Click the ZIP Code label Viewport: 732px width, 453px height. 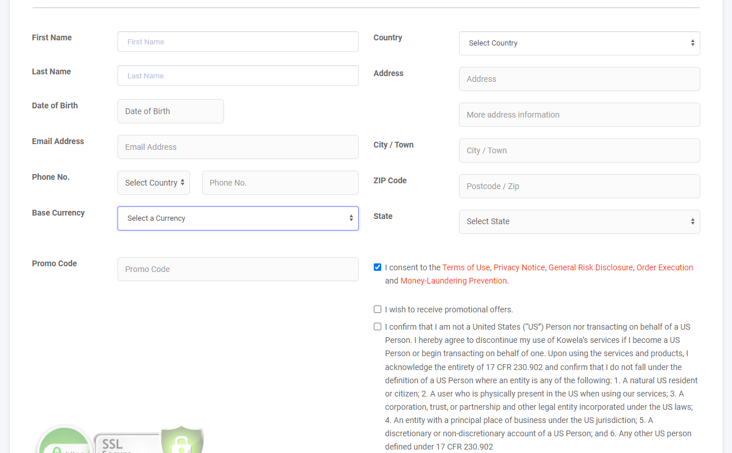pos(390,180)
